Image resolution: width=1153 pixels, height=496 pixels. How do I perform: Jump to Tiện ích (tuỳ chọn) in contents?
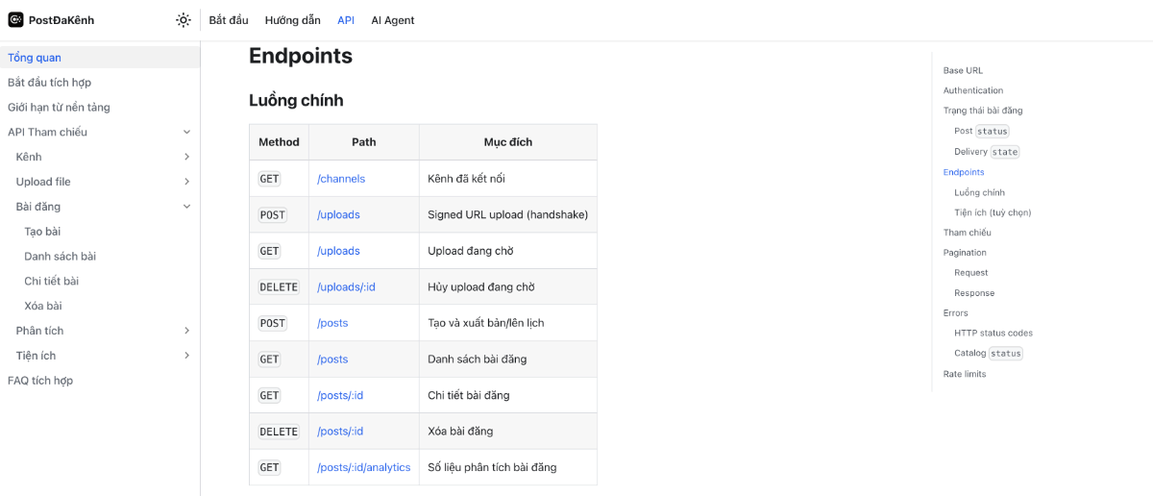993,212
